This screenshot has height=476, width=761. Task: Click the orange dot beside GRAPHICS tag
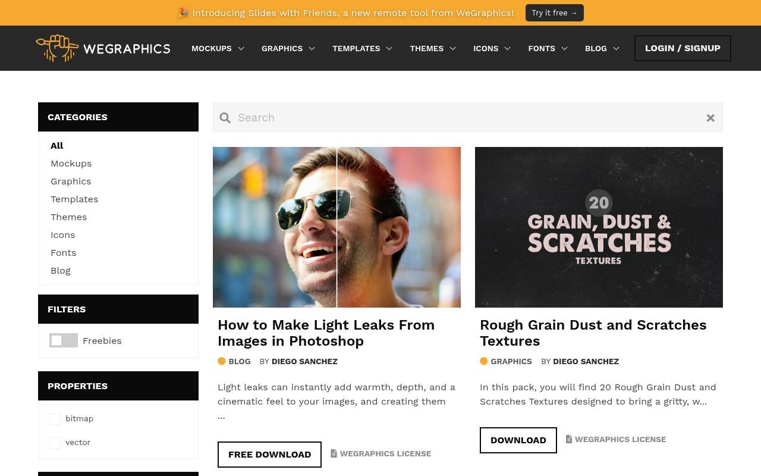pyautogui.click(x=484, y=361)
